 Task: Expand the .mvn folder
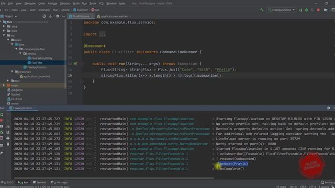(x=4, y=31)
